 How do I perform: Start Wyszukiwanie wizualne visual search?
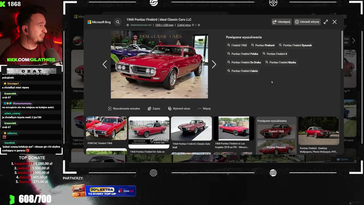click(124, 108)
